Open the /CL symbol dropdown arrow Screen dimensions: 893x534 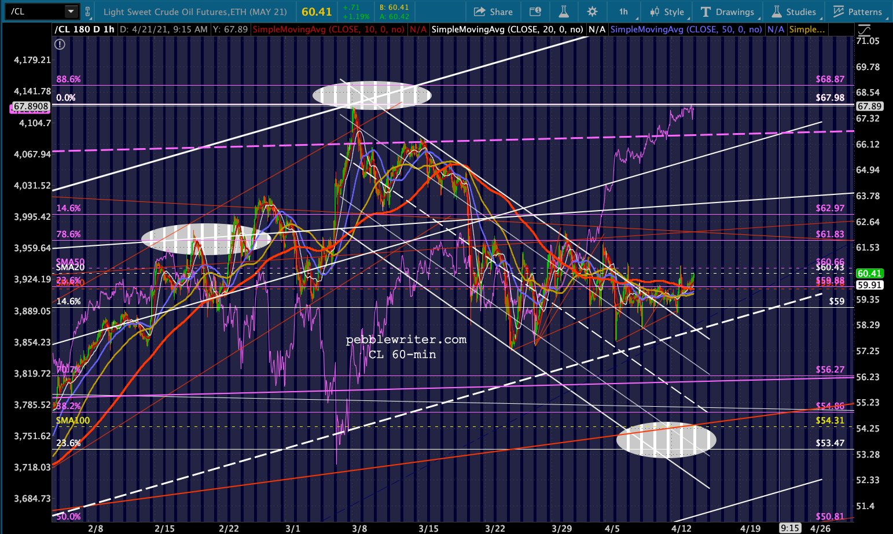coord(71,11)
